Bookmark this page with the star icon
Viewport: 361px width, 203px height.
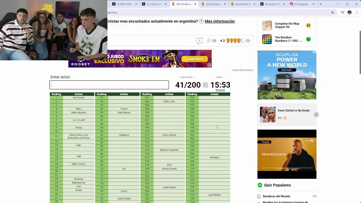(x=333, y=12)
